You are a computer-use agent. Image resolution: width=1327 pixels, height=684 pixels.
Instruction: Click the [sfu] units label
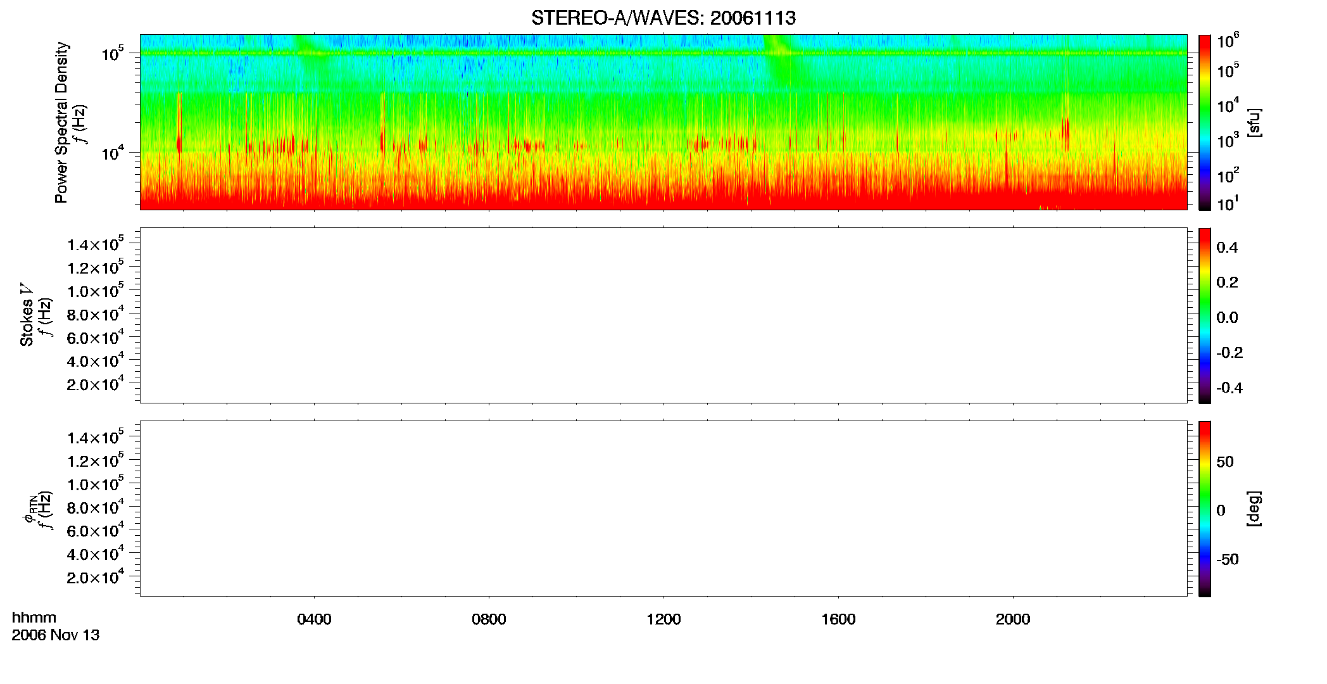click(x=1255, y=122)
